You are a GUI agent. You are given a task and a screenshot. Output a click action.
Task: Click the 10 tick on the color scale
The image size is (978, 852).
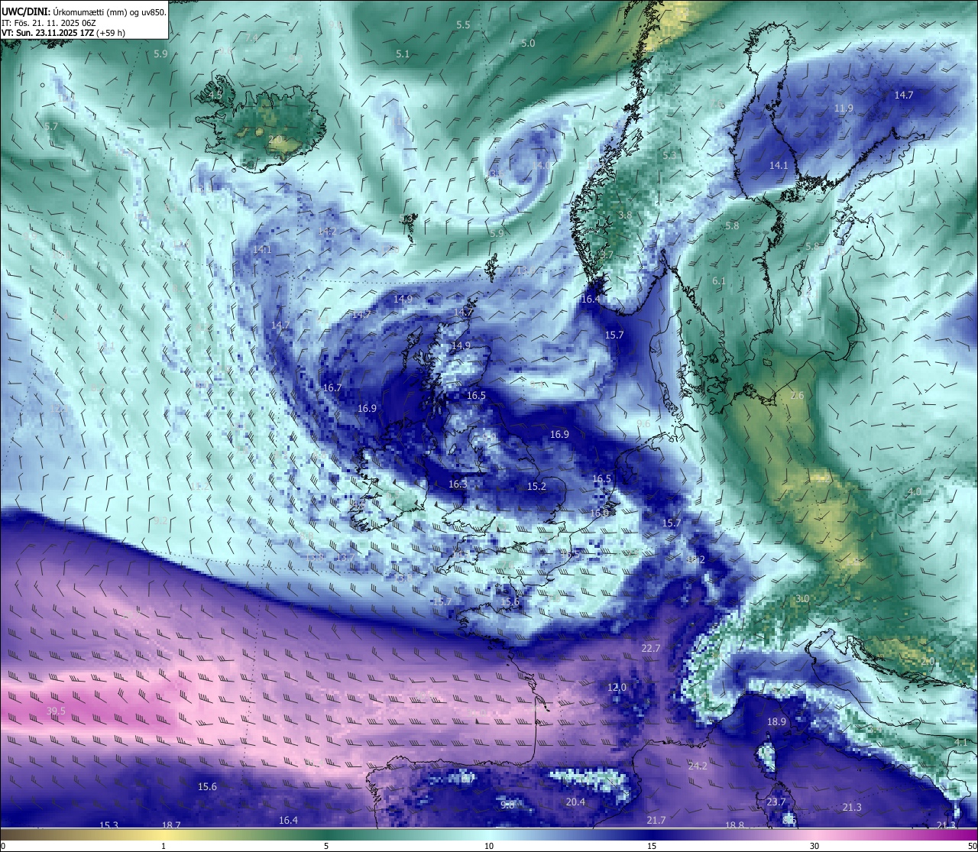point(489,846)
